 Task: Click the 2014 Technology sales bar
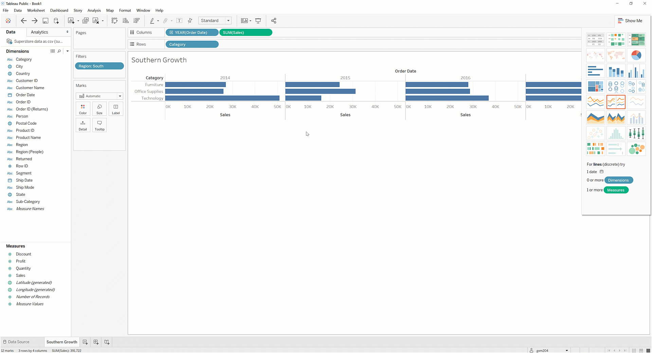tap(222, 98)
